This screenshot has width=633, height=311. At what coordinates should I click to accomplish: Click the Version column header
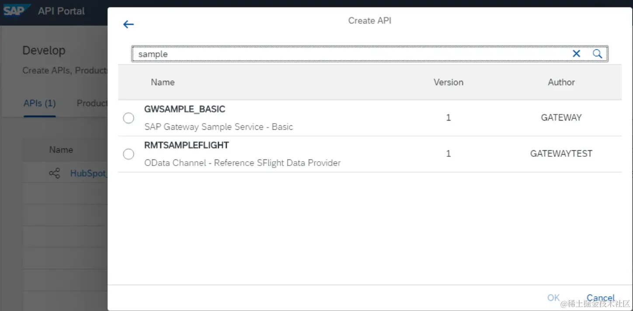[448, 82]
